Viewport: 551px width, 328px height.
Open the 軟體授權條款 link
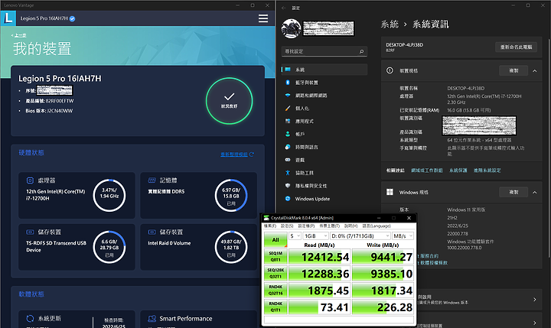432,263
